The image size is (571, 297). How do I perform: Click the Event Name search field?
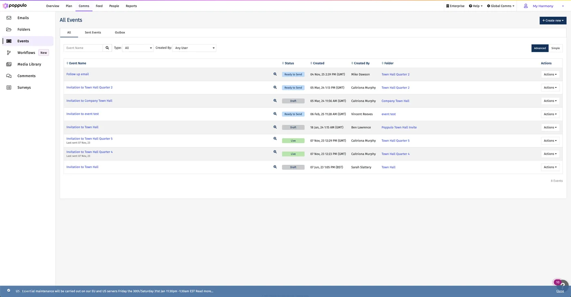coord(83,48)
